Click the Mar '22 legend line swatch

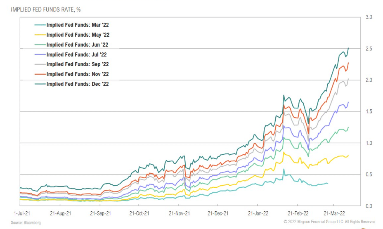coord(40,25)
